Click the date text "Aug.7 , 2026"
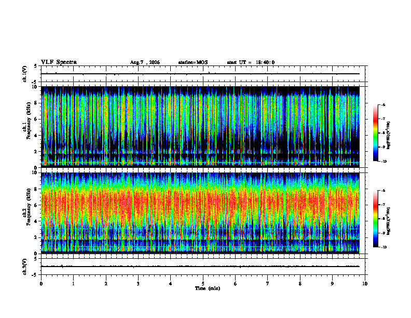 (x=145, y=62)
